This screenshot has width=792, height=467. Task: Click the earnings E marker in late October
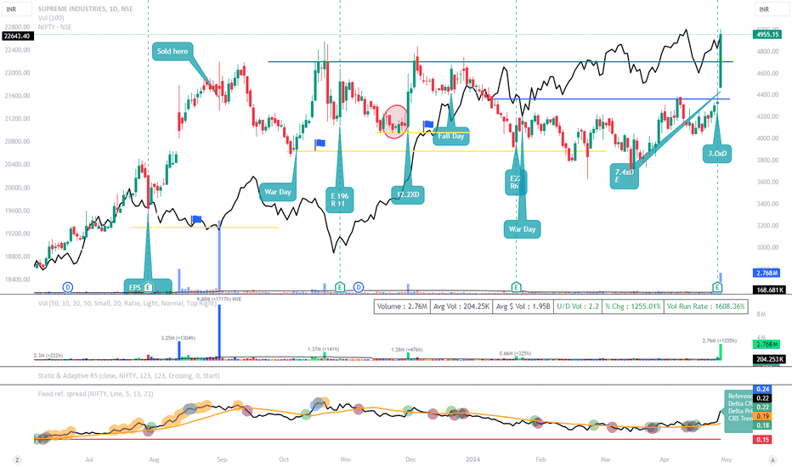[x=340, y=287]
